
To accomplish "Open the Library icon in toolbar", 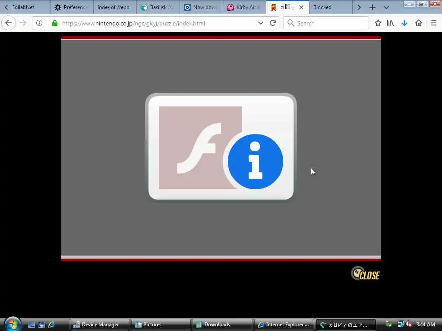I will tap(390, 23).
